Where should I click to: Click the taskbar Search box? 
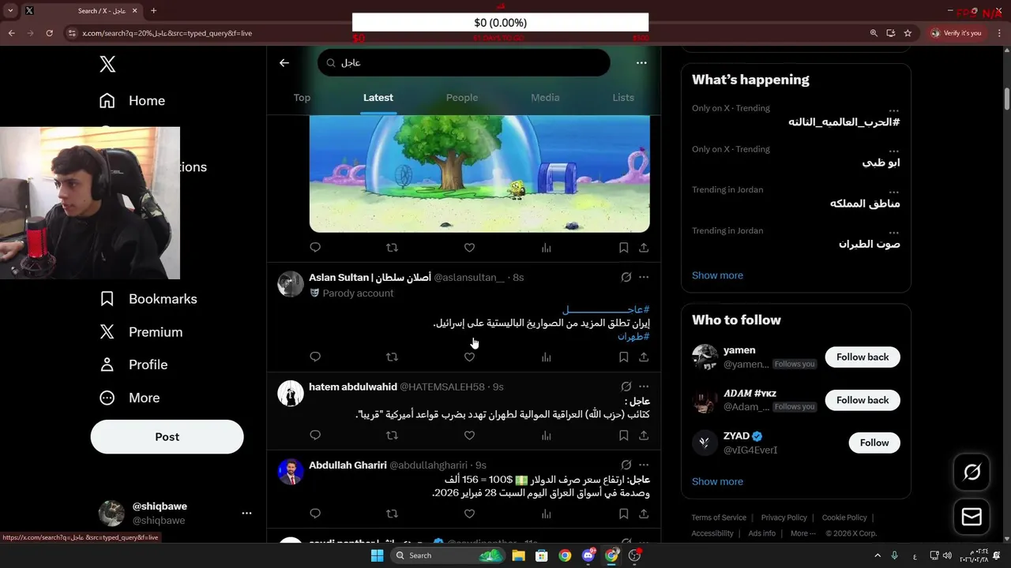click(x=449, y=555)
